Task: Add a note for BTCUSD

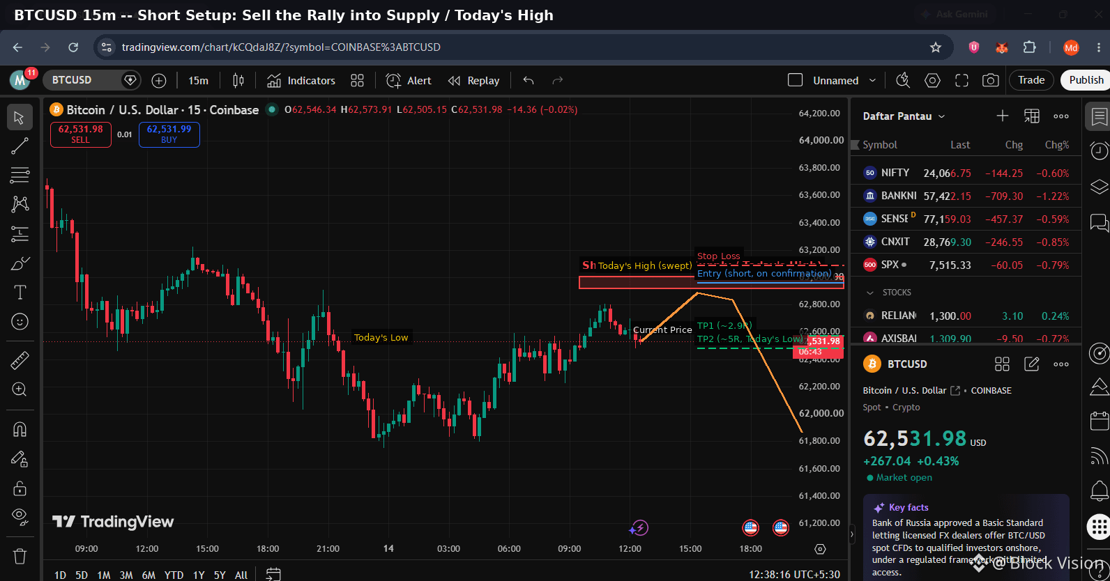Action: 1031,364
